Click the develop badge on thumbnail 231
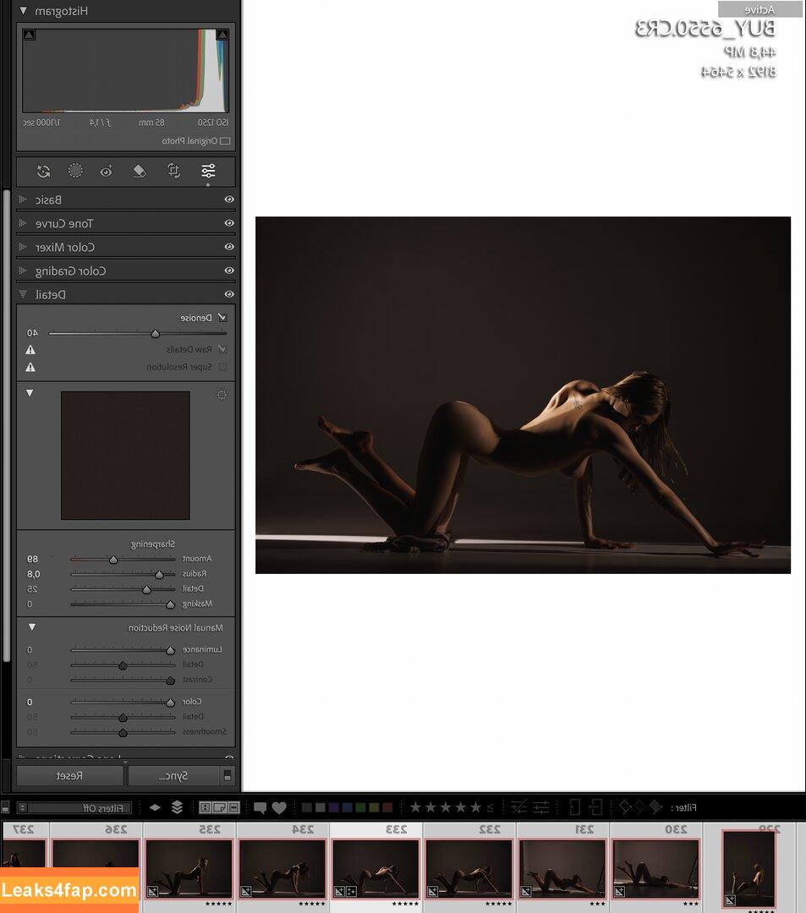The height and width of the screenshot is (913, 806). pyautogui.click(x=526, y=892)
